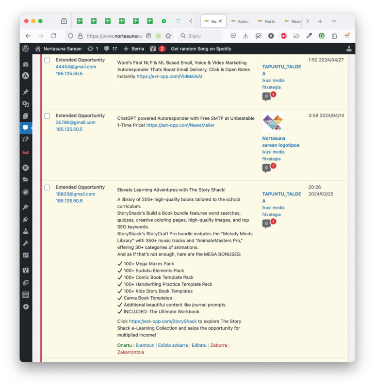
Task: Toggle reader view in the address bar
Action: (x=148, y=36)
